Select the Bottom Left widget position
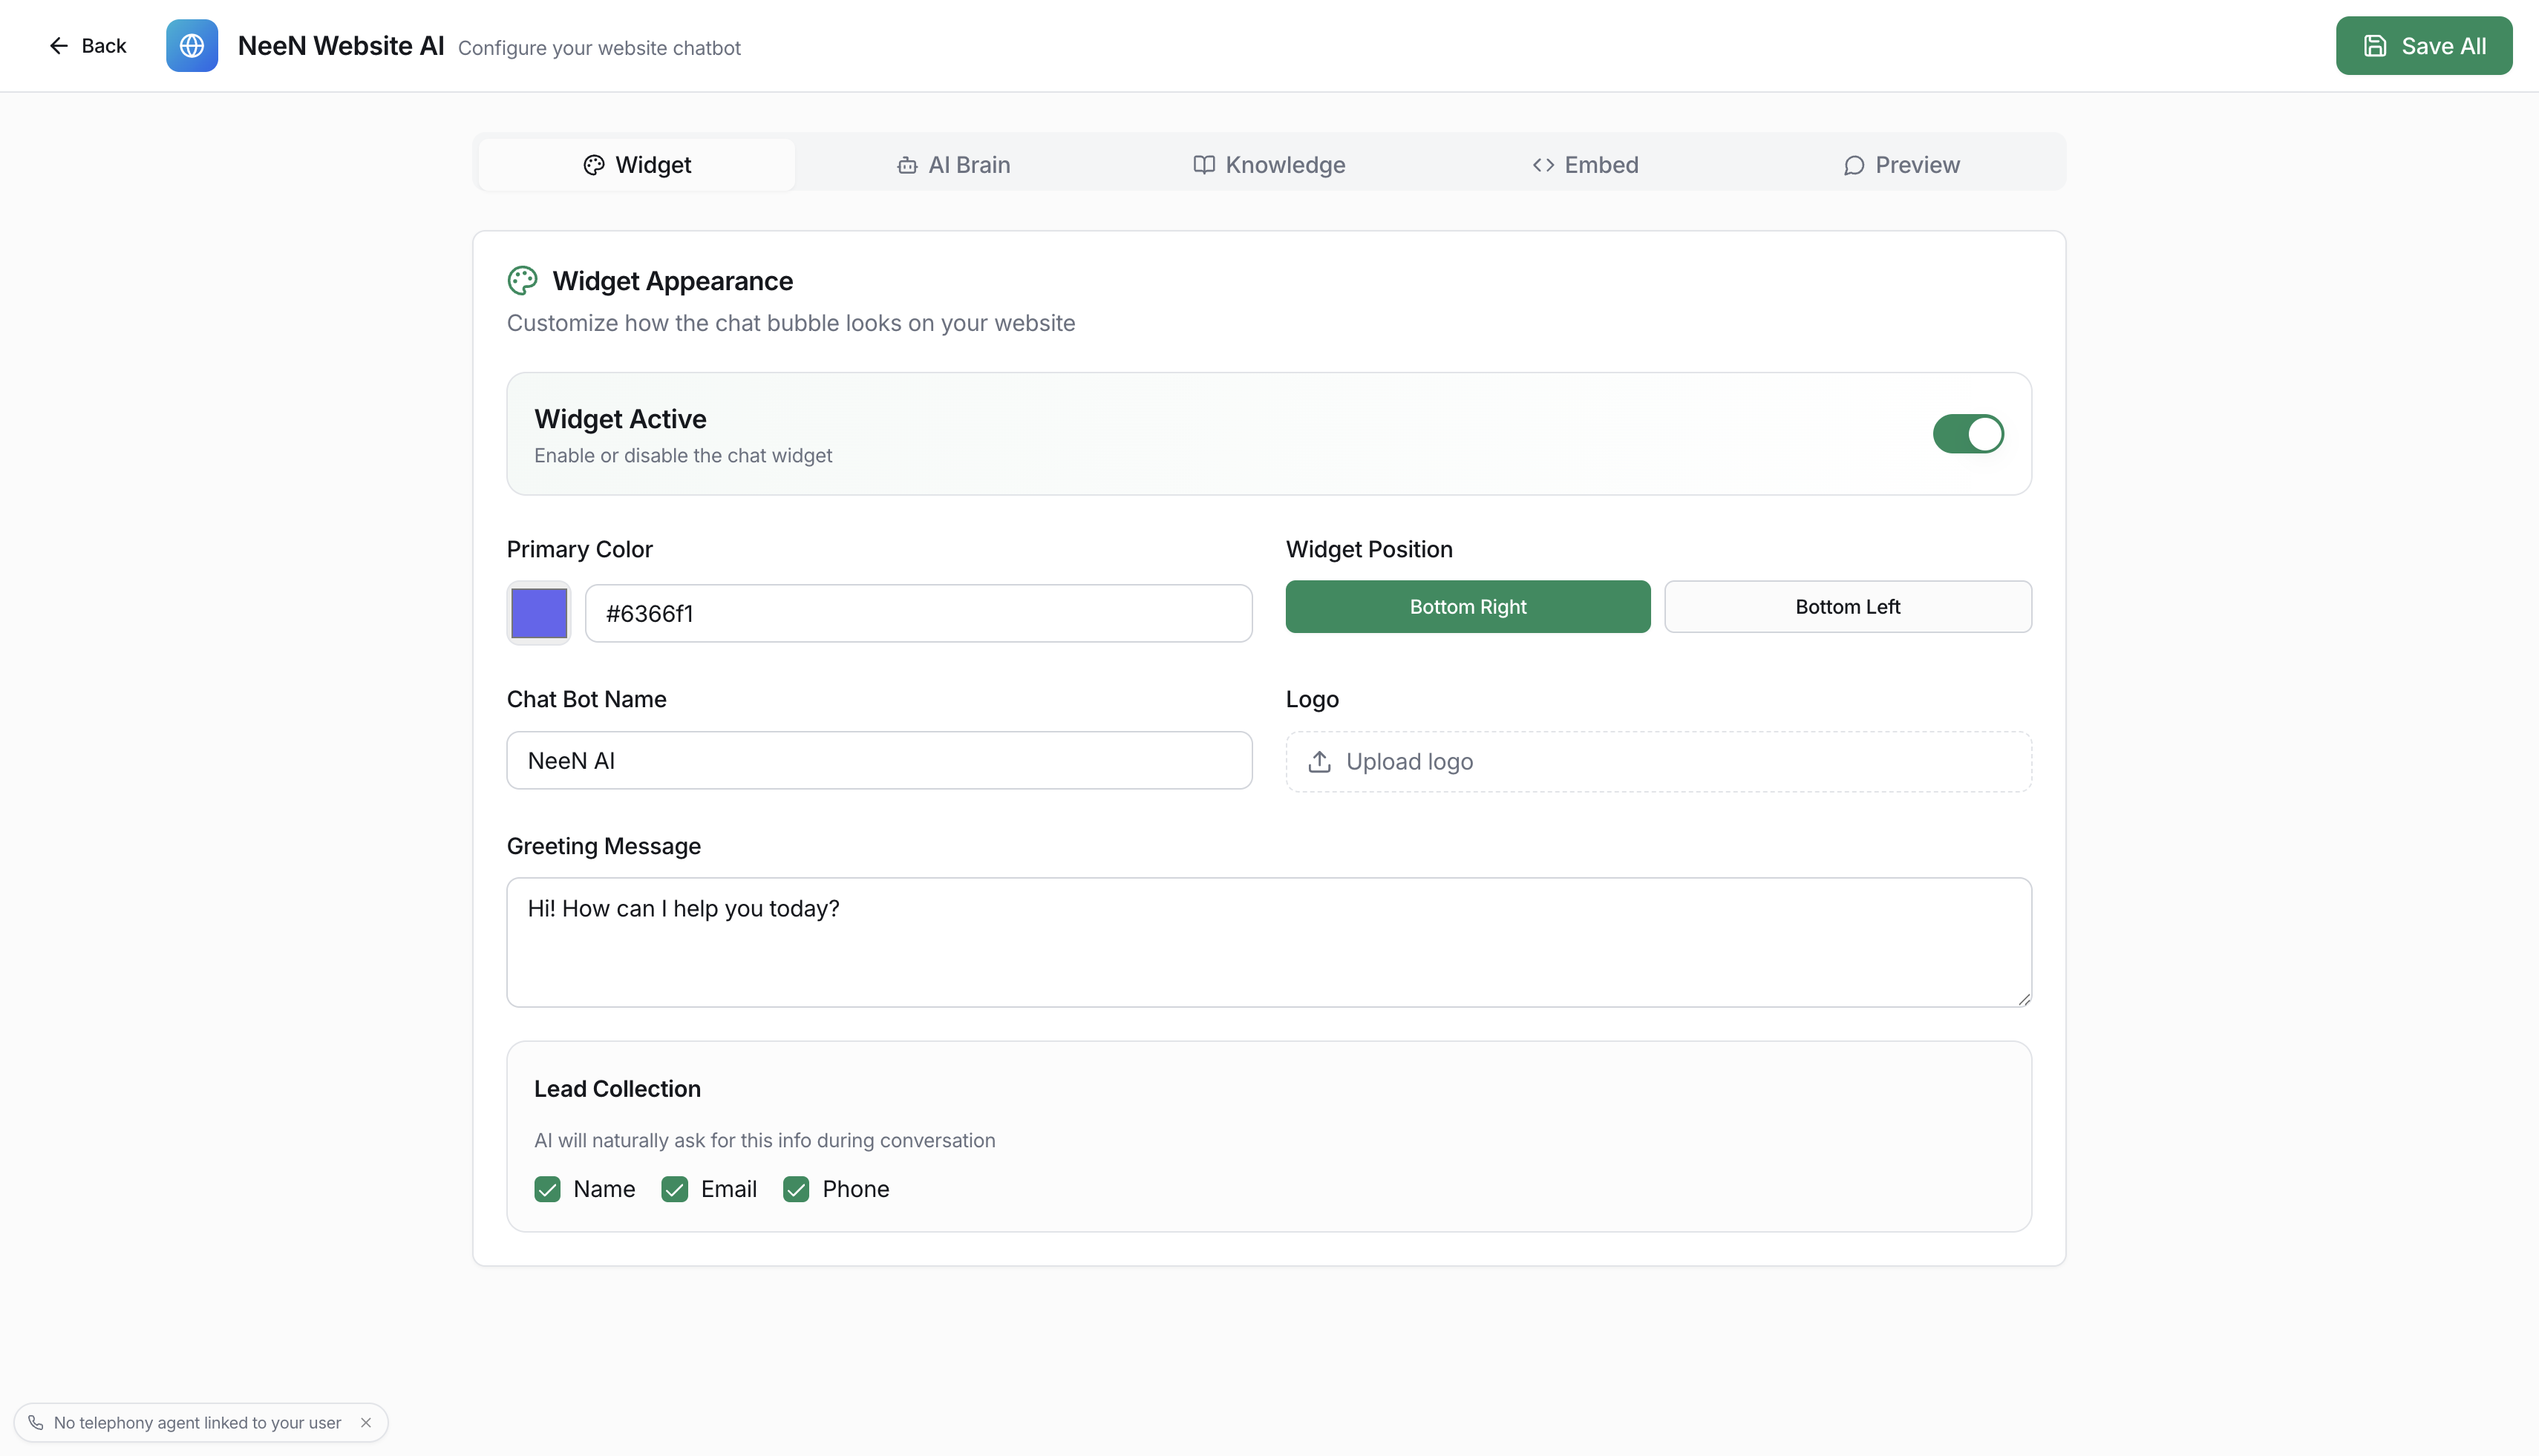2539x1456 pixels. pyautogui.click(x=1848, y=607)
